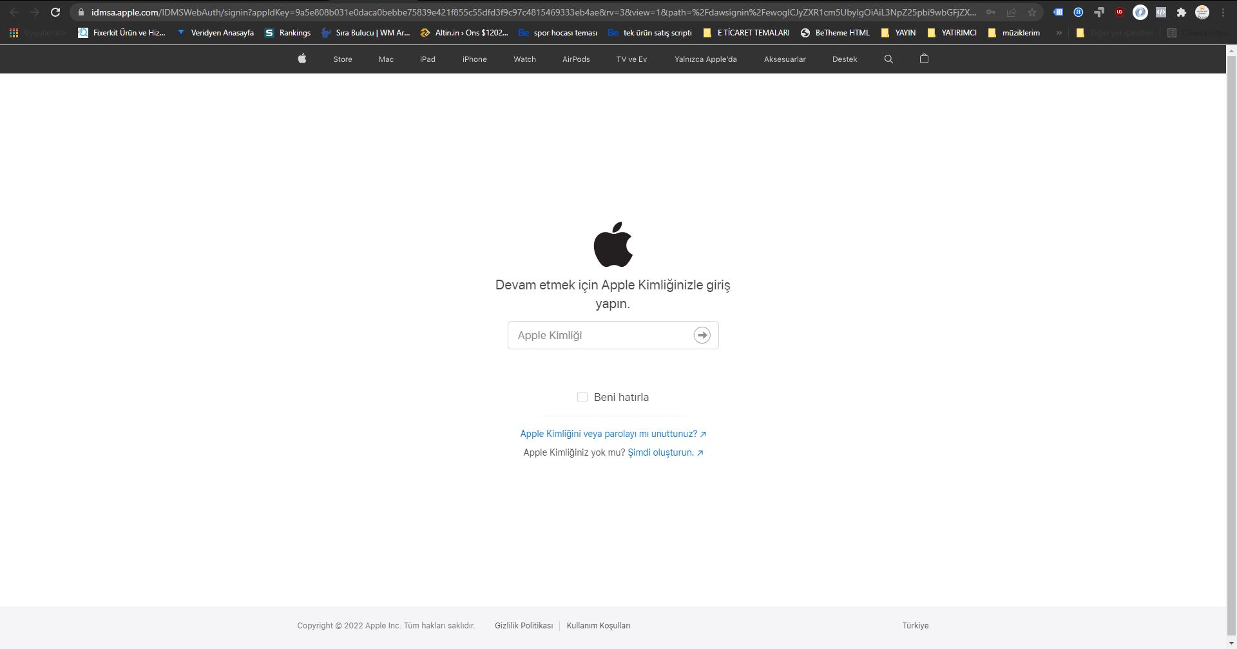Click 'Apple Kimliğini veya parolayı mı unuttunuz?' link
The height and width of the screenshot is (649, 1237).
coord(613,434)
